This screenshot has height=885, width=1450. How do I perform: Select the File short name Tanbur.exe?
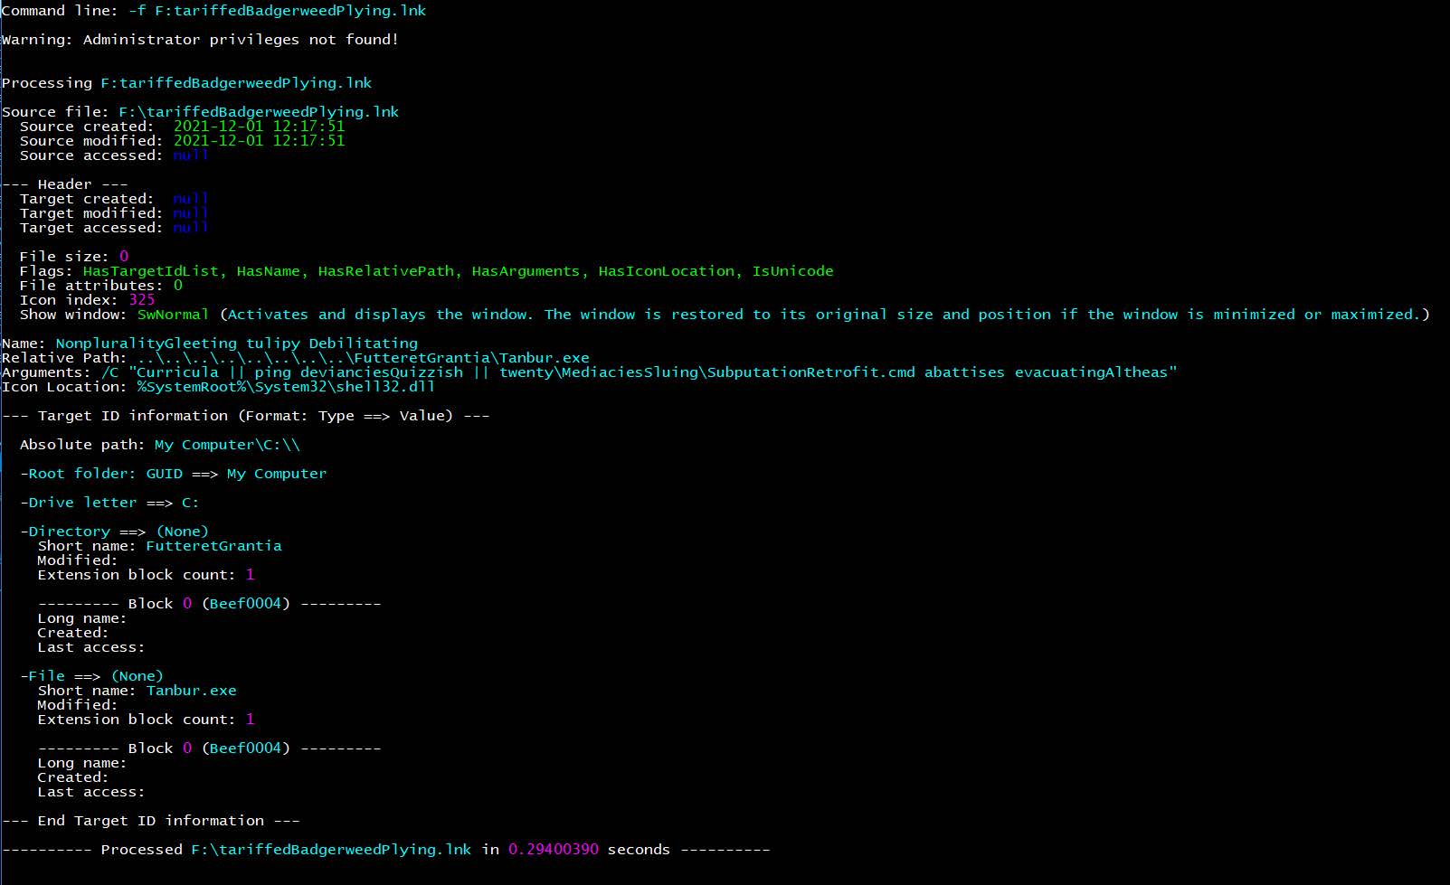click(191, 690)
